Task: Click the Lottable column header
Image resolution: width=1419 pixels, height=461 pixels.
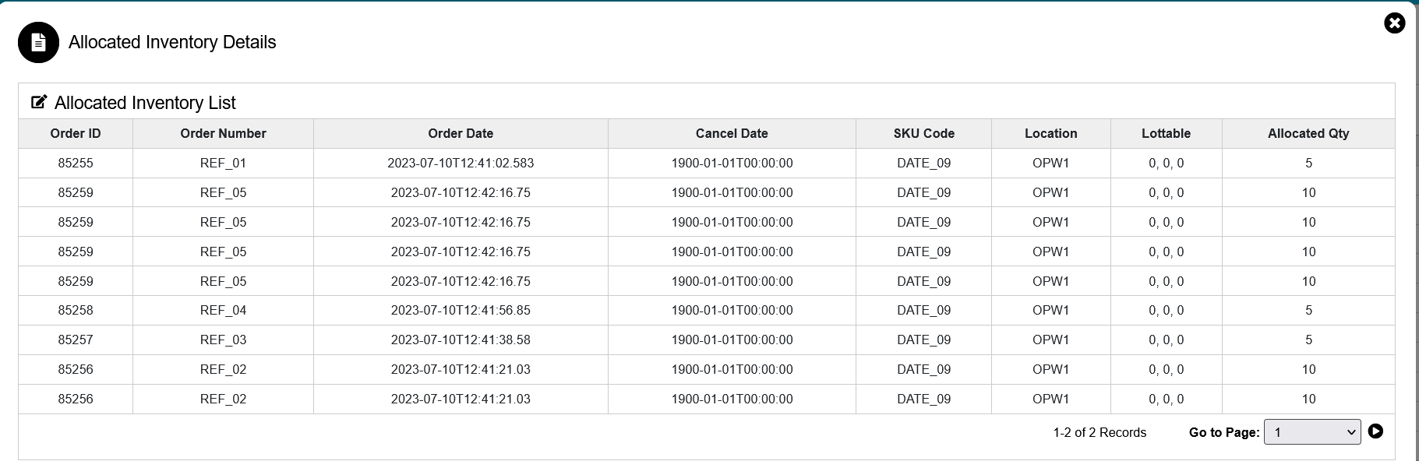Action: pos(1166,133)
